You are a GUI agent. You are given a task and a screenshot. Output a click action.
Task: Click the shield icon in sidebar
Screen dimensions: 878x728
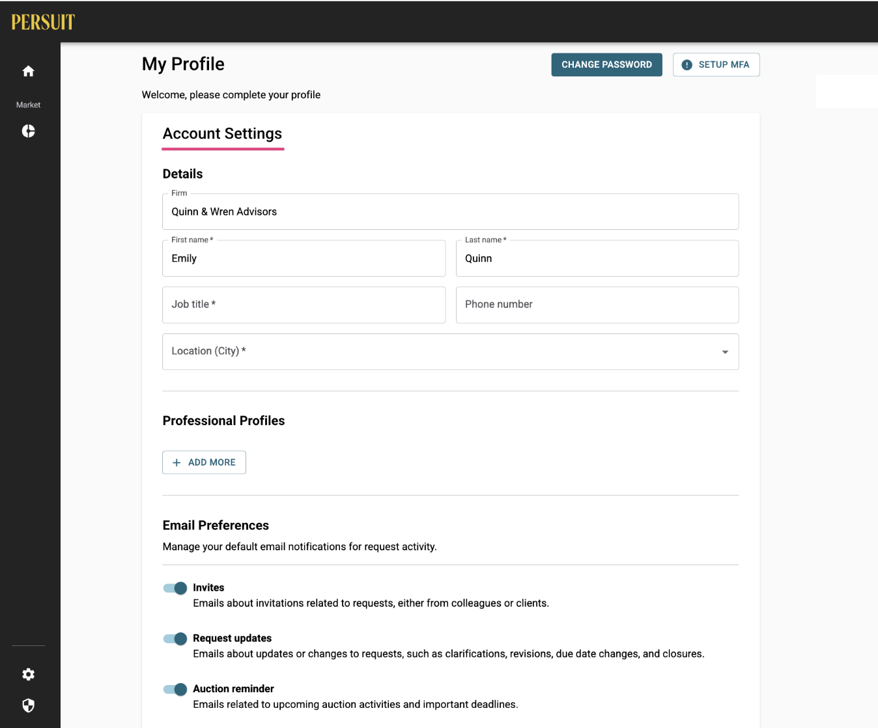point(28,706)
